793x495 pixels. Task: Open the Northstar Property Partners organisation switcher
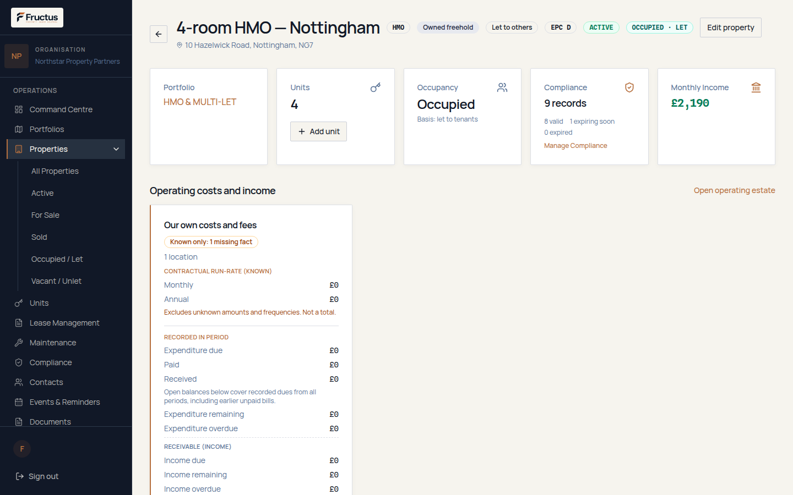tap(66, 56)
